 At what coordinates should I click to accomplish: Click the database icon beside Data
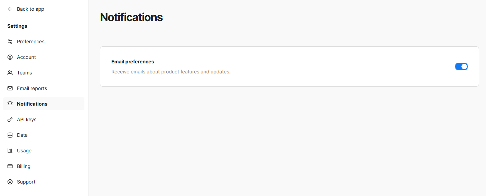pos(10,135)
